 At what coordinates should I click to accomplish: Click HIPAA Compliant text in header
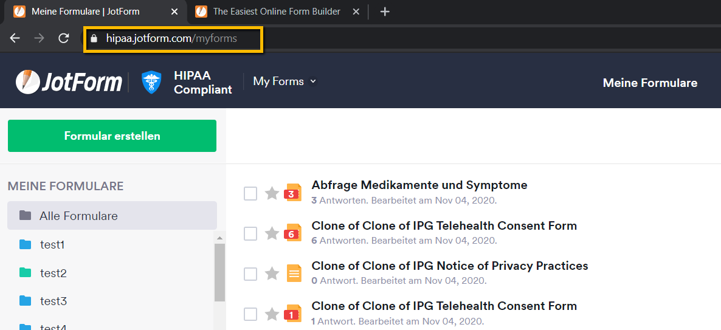(x=203, y=83)
